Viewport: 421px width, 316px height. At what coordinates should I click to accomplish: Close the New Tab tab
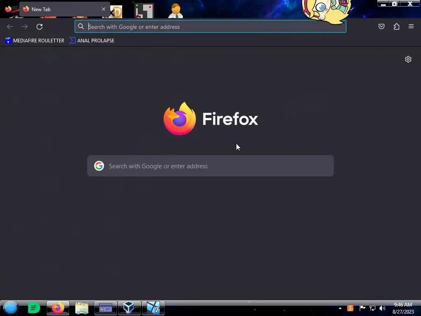pyautogui.click(x=104, y=9)
